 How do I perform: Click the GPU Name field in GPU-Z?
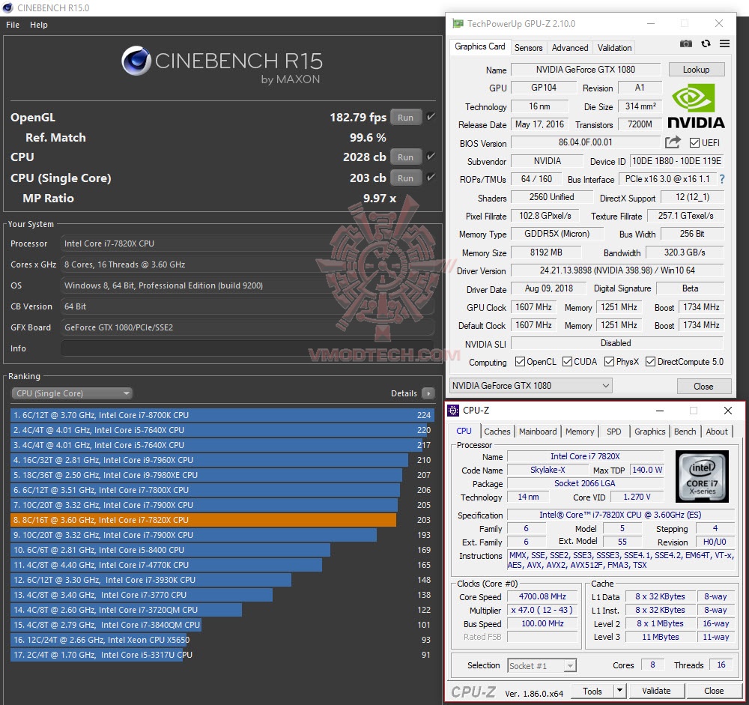(585, 70)
